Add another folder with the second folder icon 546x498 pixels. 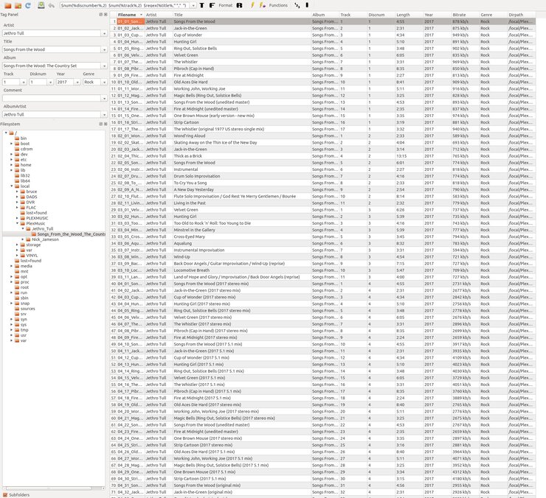click(18, 5)
